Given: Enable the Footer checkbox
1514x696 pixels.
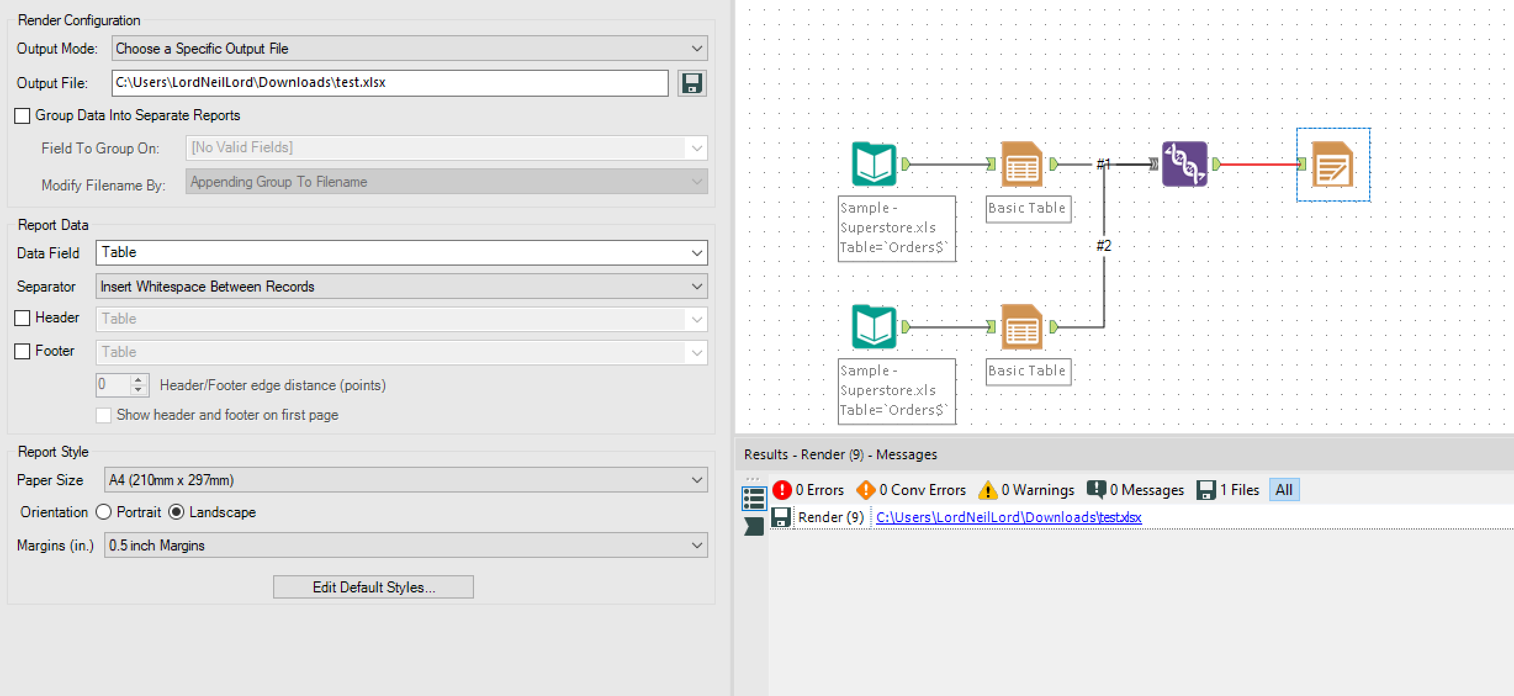Looking at the screenshot, I should click(x=22, y=351).
